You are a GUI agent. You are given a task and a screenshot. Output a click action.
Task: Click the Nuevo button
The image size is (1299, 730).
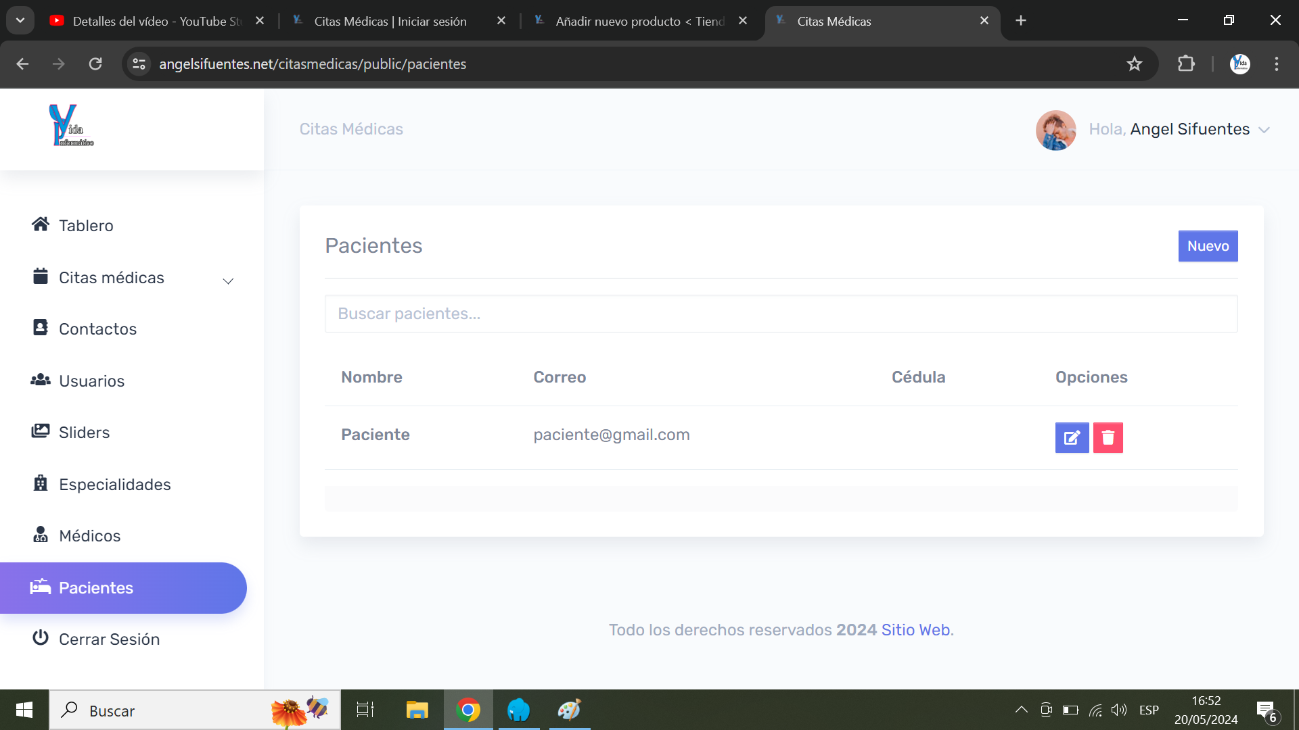(1208, 246)
